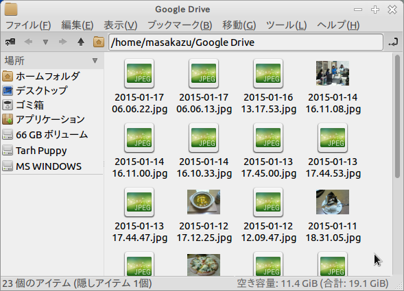Select cake thumbnail of 2015-01-11 18.31.05.jpg
Viewport: 404px width, 291px height.
[333, 202]
